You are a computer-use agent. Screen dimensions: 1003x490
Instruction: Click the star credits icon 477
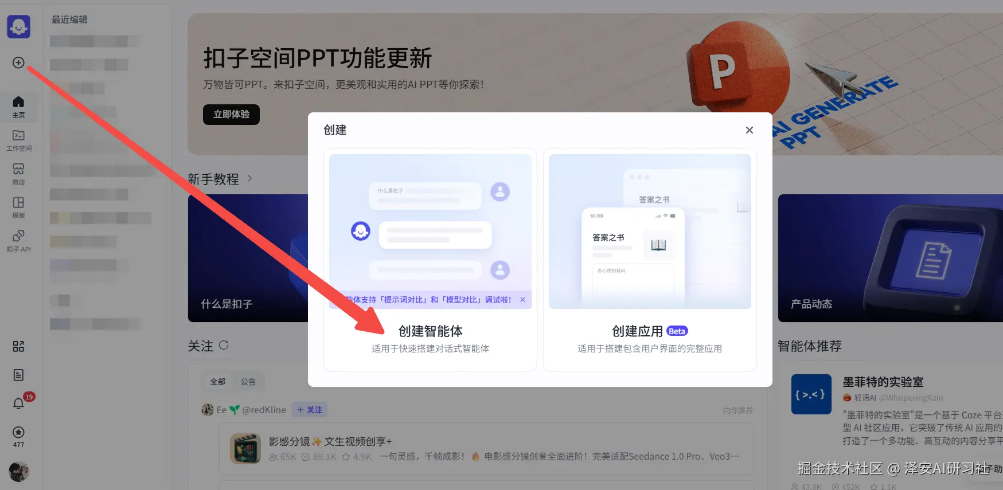pyautogui.click(x=18, y=436)
